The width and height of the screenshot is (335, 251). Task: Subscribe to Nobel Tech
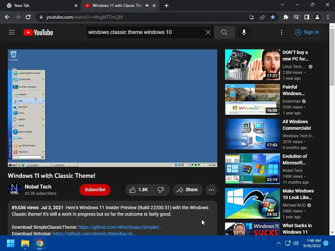pyautogui.click(x=95, y=190)
